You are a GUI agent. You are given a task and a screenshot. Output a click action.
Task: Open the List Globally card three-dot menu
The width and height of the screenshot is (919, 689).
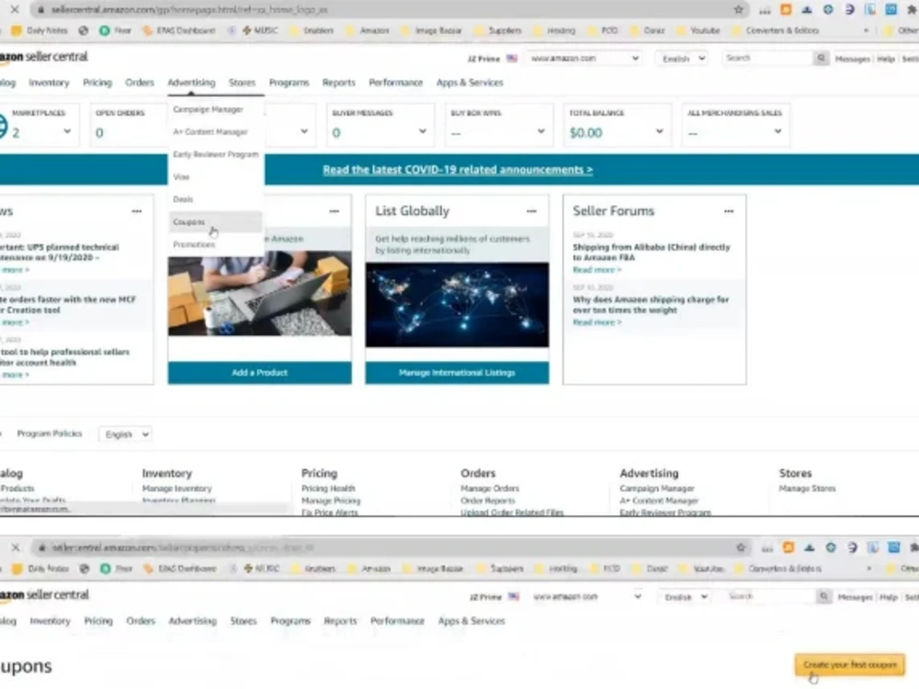tap(531, 211)
